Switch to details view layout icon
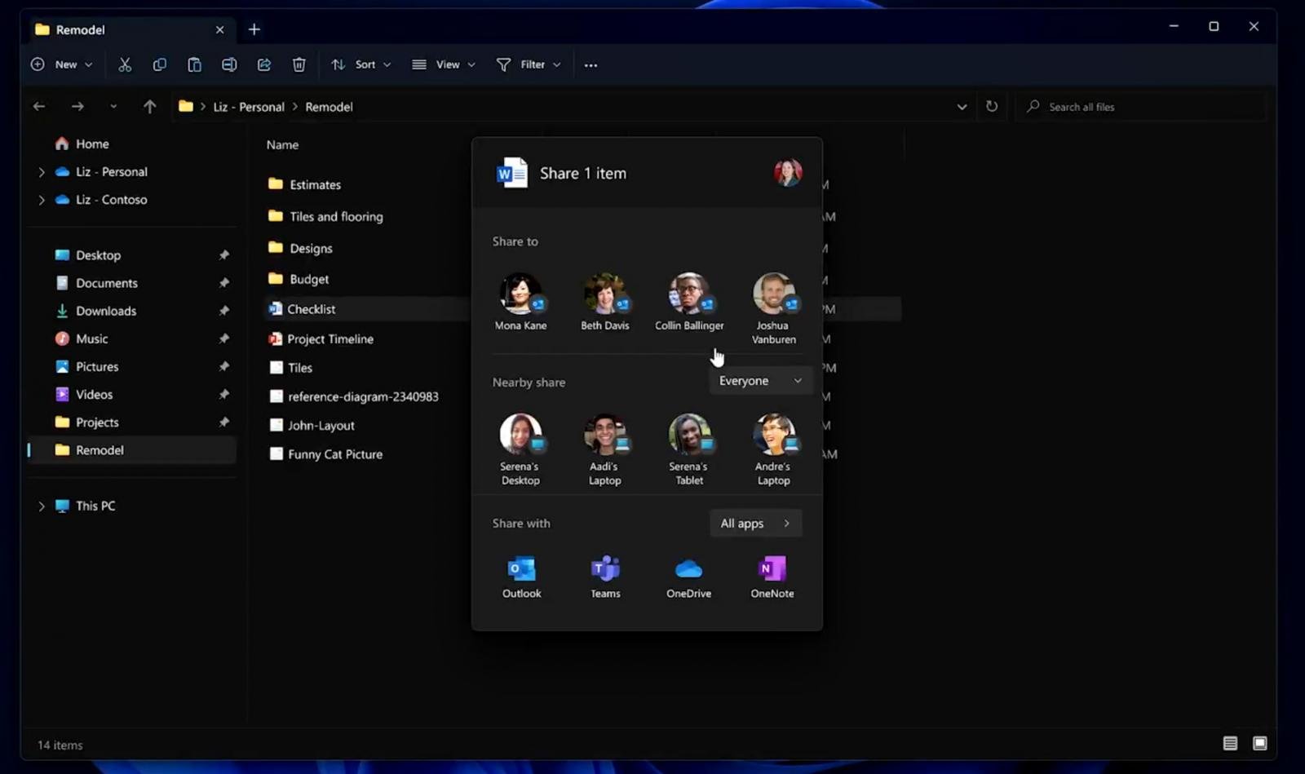 1230,743
